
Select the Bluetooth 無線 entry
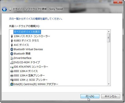click(x=22, y=54)
